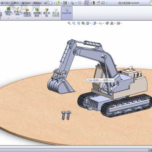Click the Edit Appearance color ball icon

coord(107,23)
